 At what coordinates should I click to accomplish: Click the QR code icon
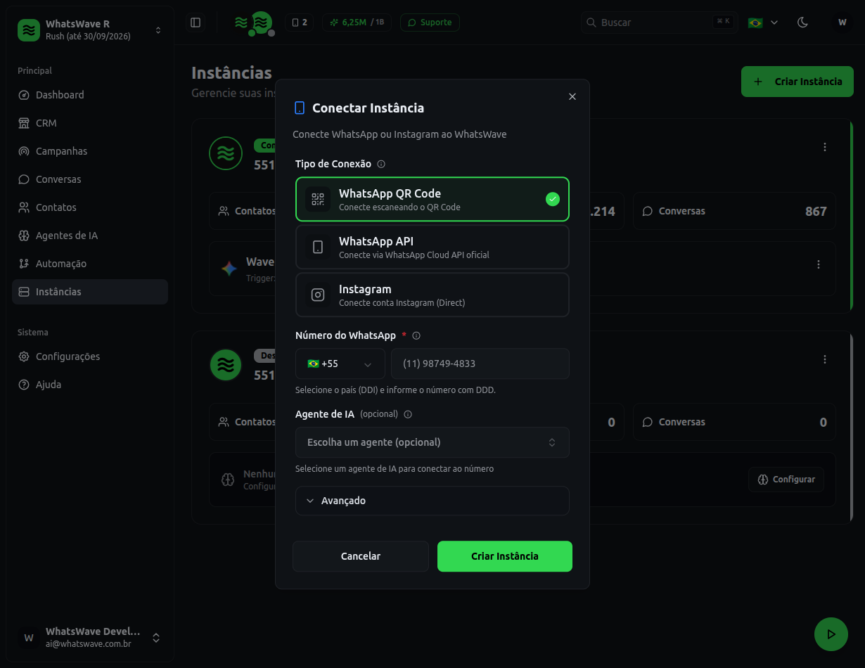coord(318,200)
